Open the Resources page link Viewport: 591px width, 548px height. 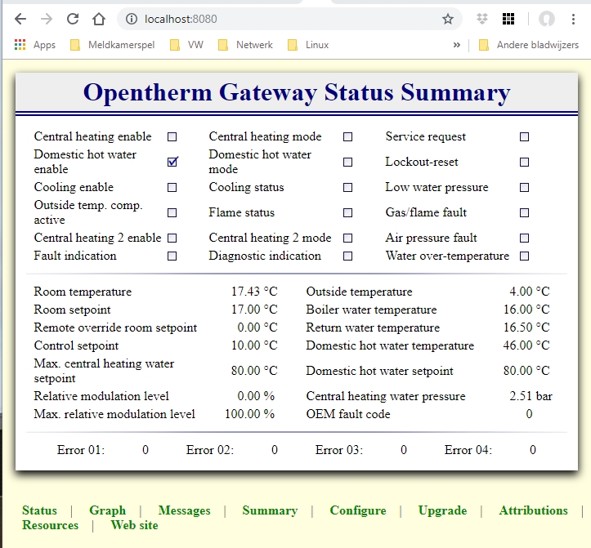tap(50, 525)
